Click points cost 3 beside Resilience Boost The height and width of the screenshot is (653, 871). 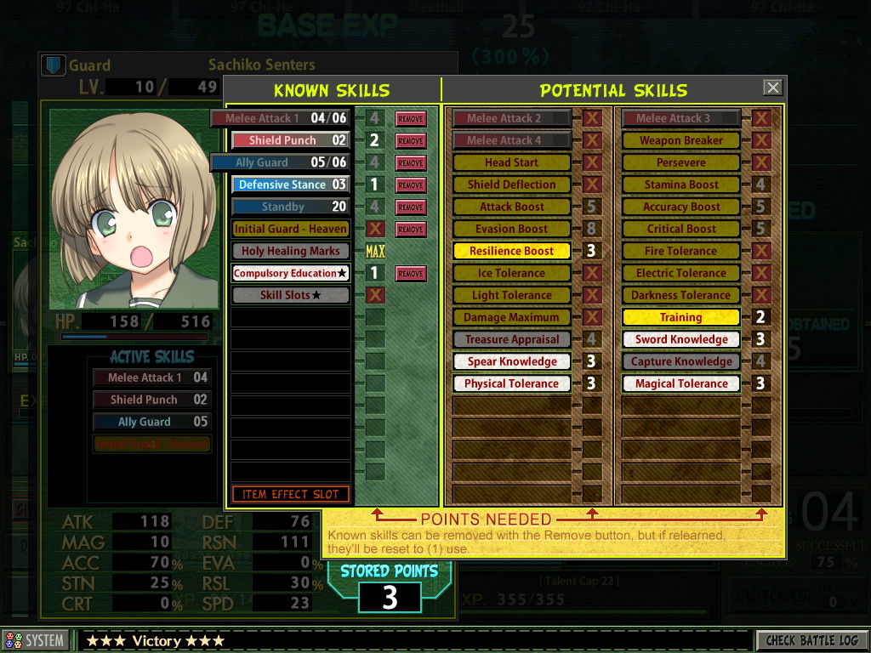592,251
